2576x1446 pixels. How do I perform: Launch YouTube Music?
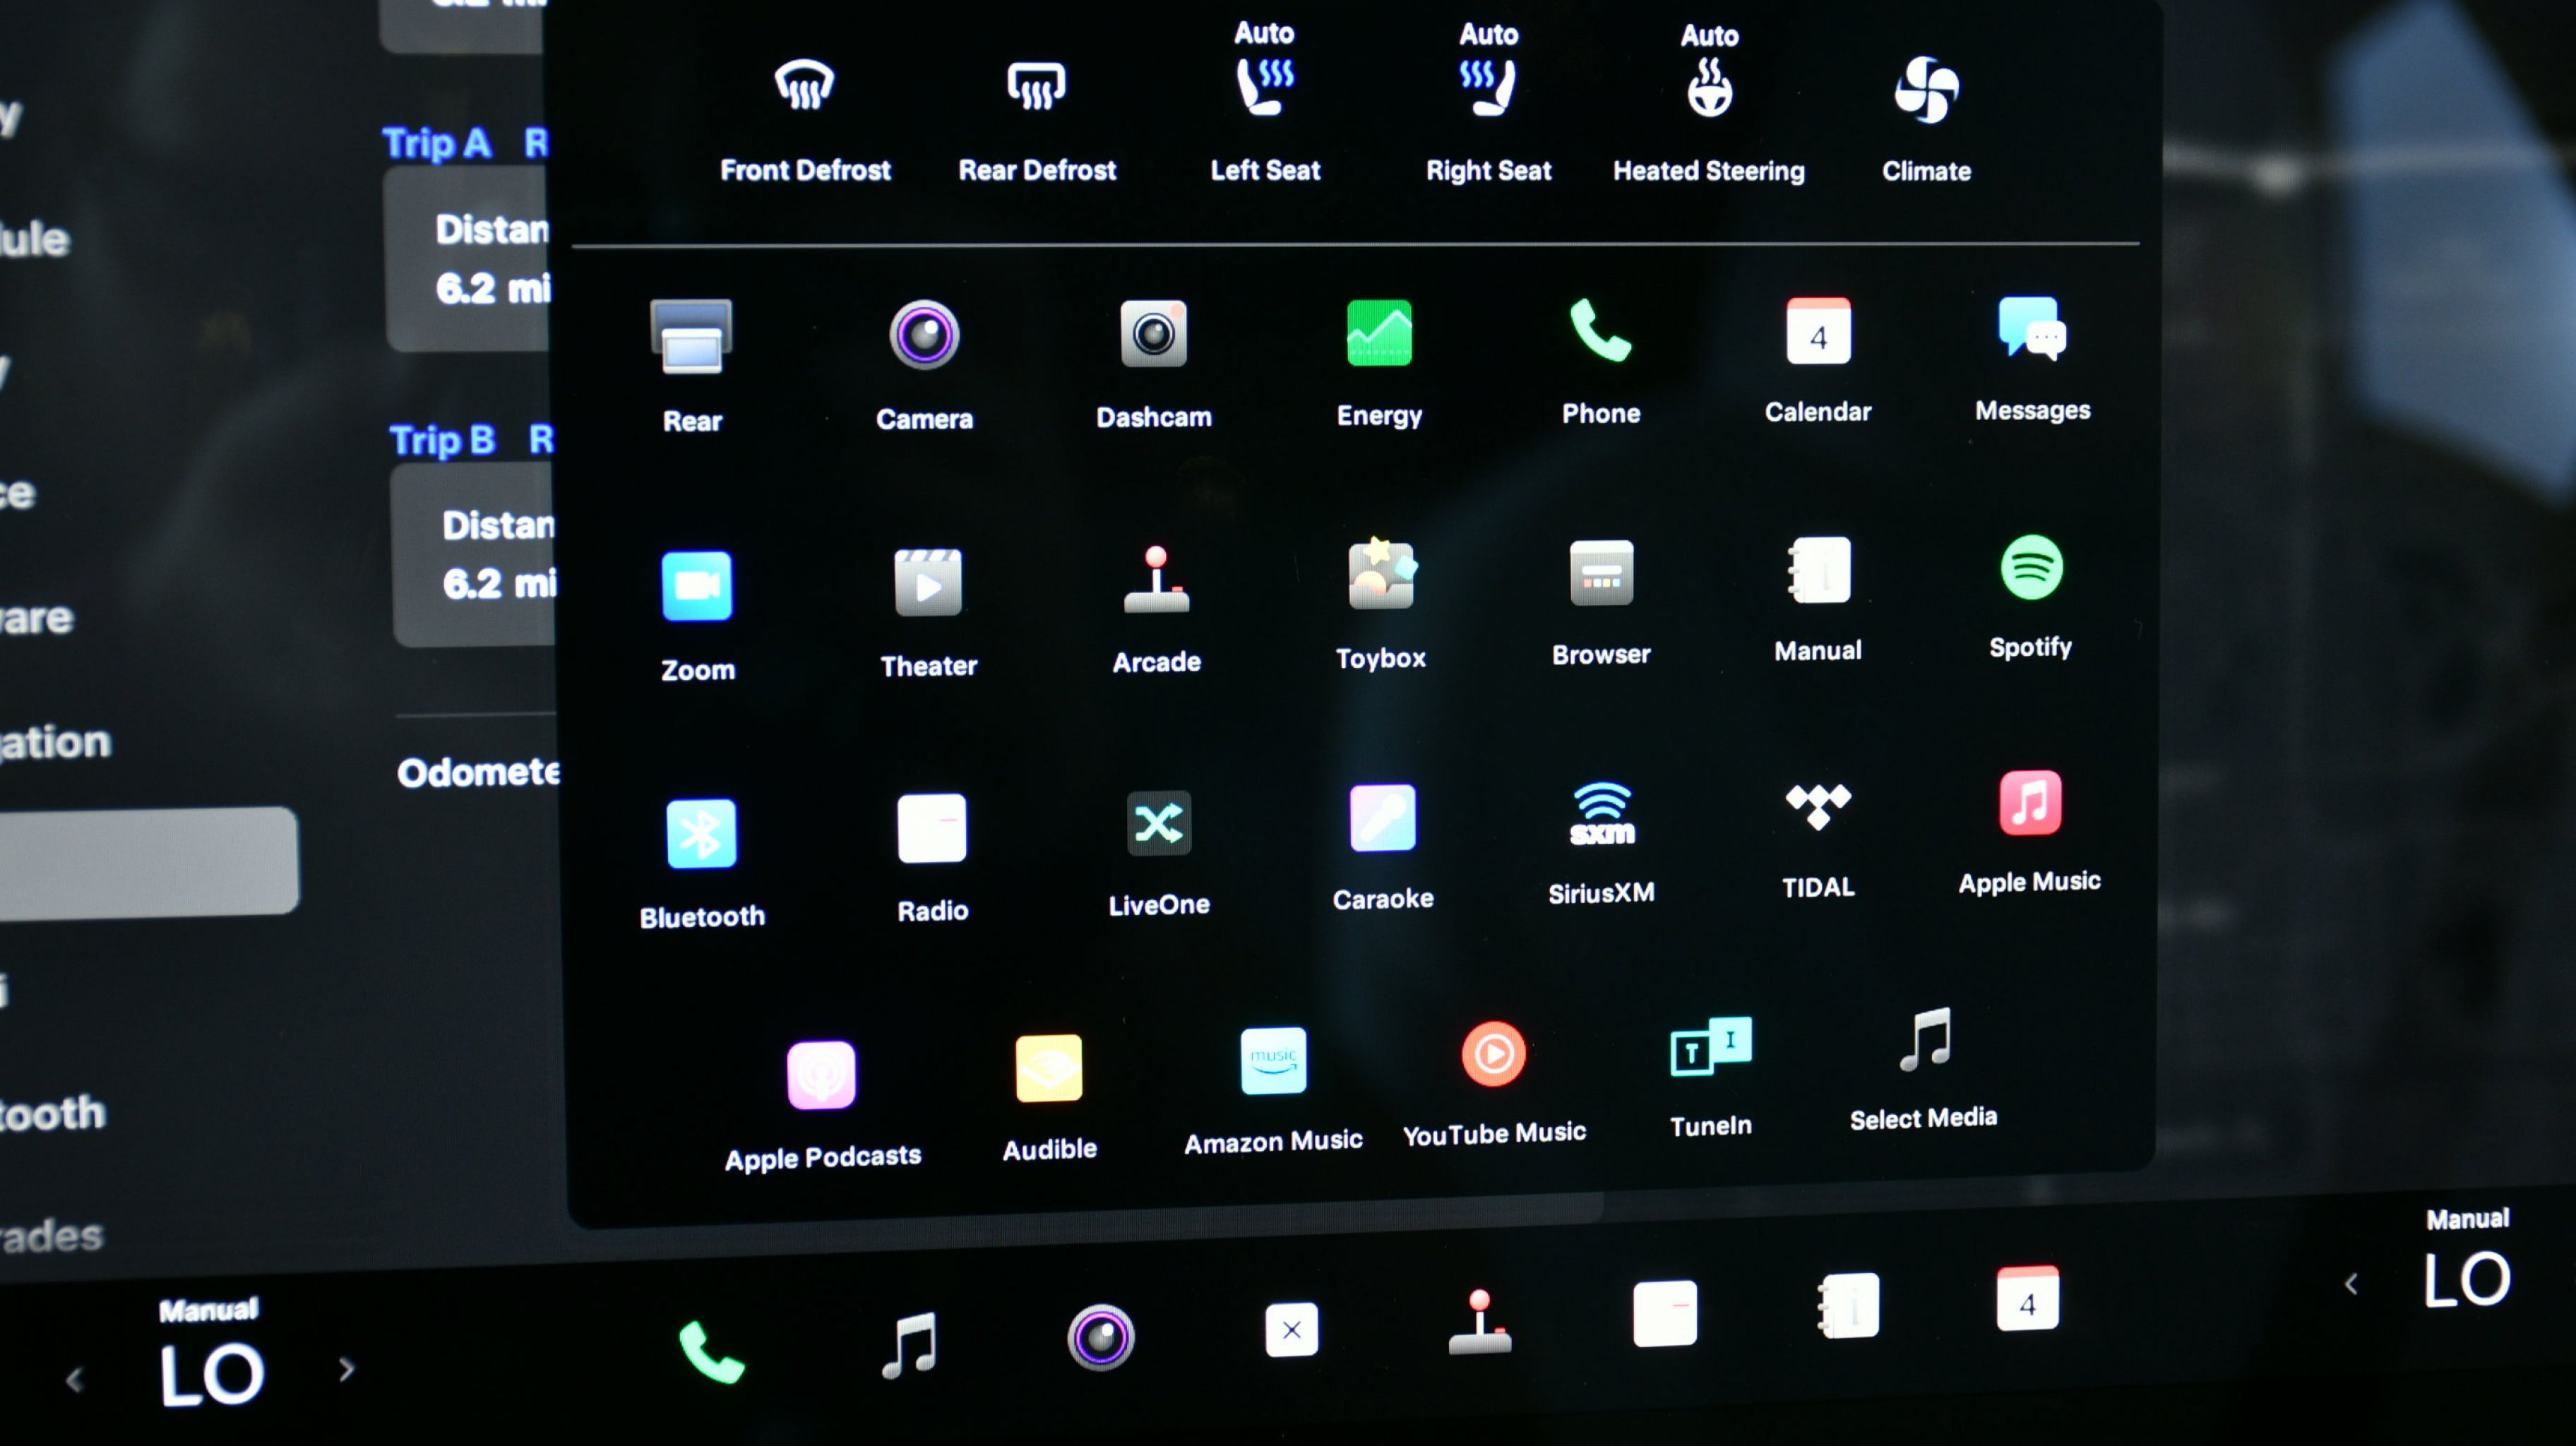click(x=1494, y=1085)
